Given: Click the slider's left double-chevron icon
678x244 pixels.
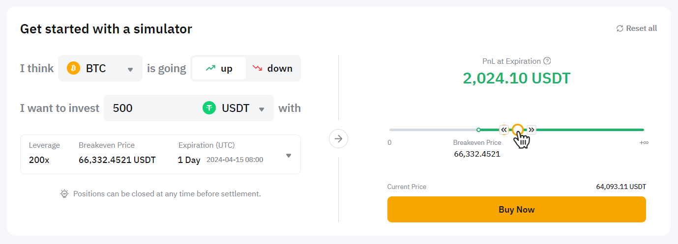Looking at the screenshot, I should coord(504,130).
